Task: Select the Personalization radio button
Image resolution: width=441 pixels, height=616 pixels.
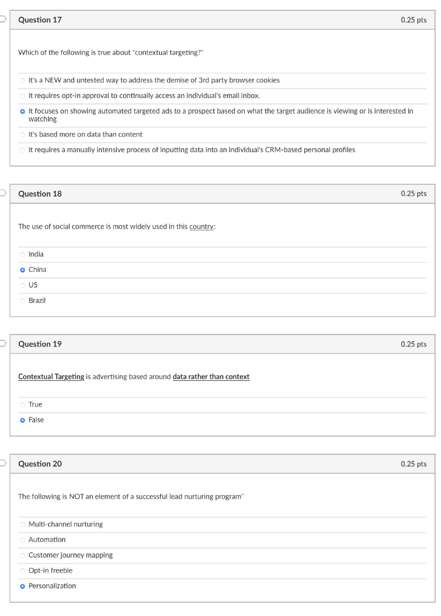Action: (23, 587)
